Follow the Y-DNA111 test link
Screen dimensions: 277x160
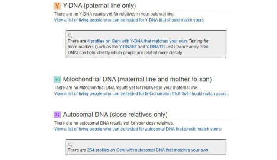(155, 47)
